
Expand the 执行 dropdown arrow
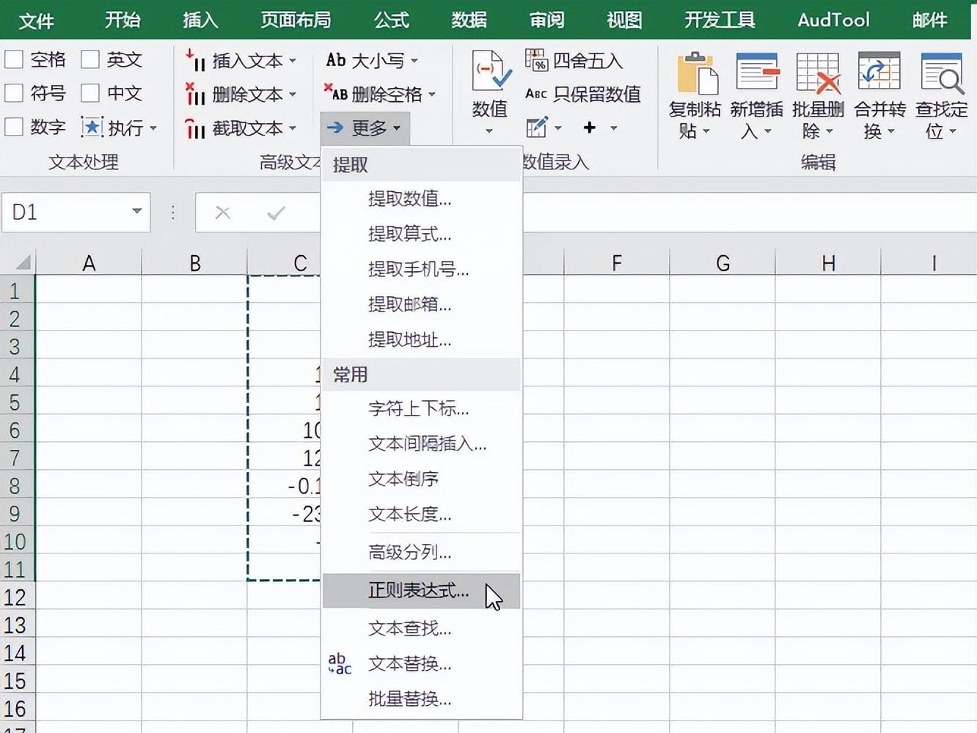point(153,128)
